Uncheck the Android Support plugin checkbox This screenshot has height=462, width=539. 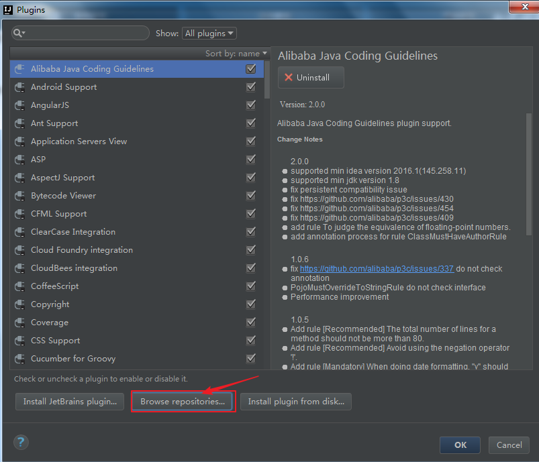(x=250, y=86)
